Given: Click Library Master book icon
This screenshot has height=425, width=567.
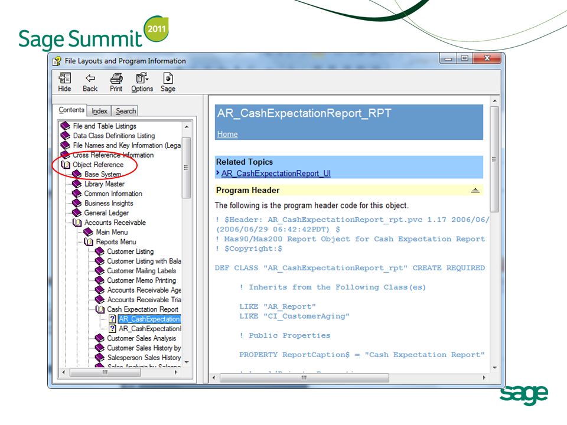Looking at the screenshot, I should pos(77,184).
